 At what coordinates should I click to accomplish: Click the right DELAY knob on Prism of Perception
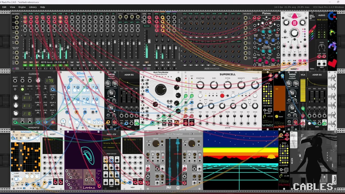(x=192, y=144)
